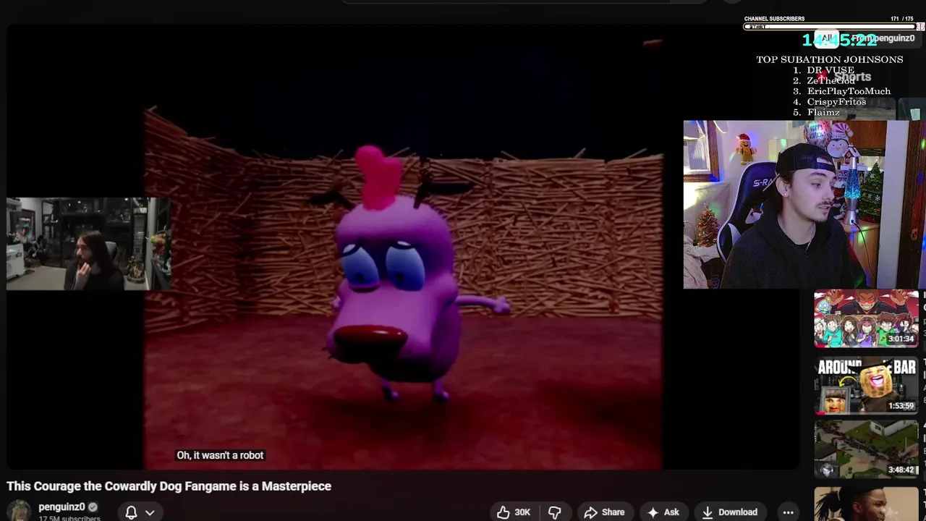Like the video showing 30K likes
The image size is (926, 521).
point(513,512)
